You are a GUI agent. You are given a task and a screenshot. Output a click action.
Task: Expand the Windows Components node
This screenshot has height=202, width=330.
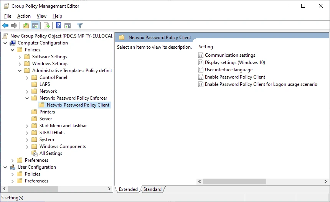click(27, 147)
